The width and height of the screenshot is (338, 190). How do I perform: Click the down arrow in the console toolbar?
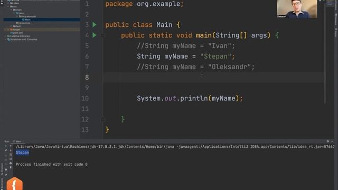[11, 150]
